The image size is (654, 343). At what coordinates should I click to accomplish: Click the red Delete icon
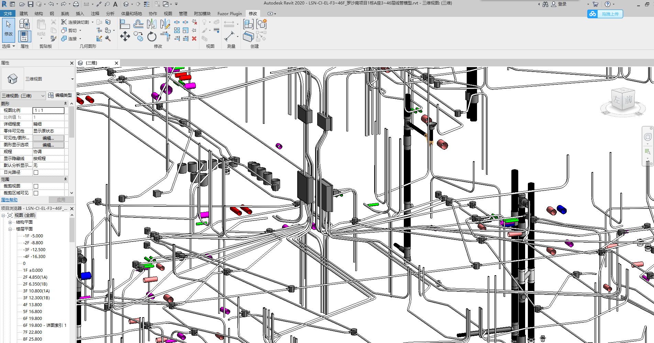194,39
